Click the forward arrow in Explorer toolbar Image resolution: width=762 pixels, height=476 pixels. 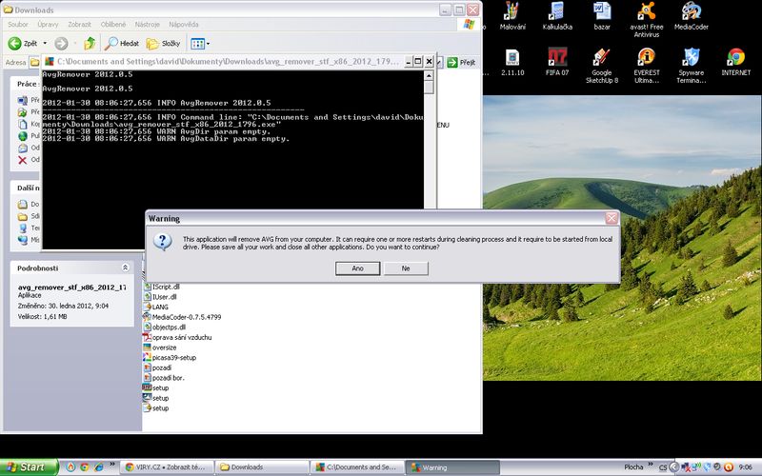(61, 43)
